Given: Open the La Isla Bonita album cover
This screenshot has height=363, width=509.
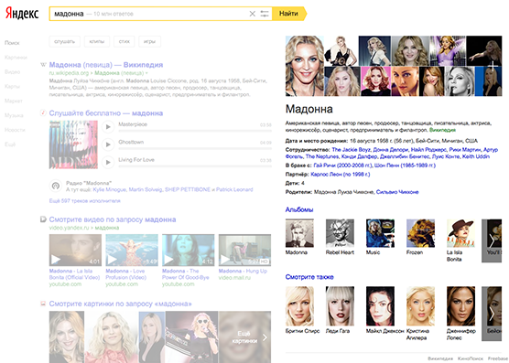Looking at the screenshot, I should pyautogui.click(x=461, y=233).
